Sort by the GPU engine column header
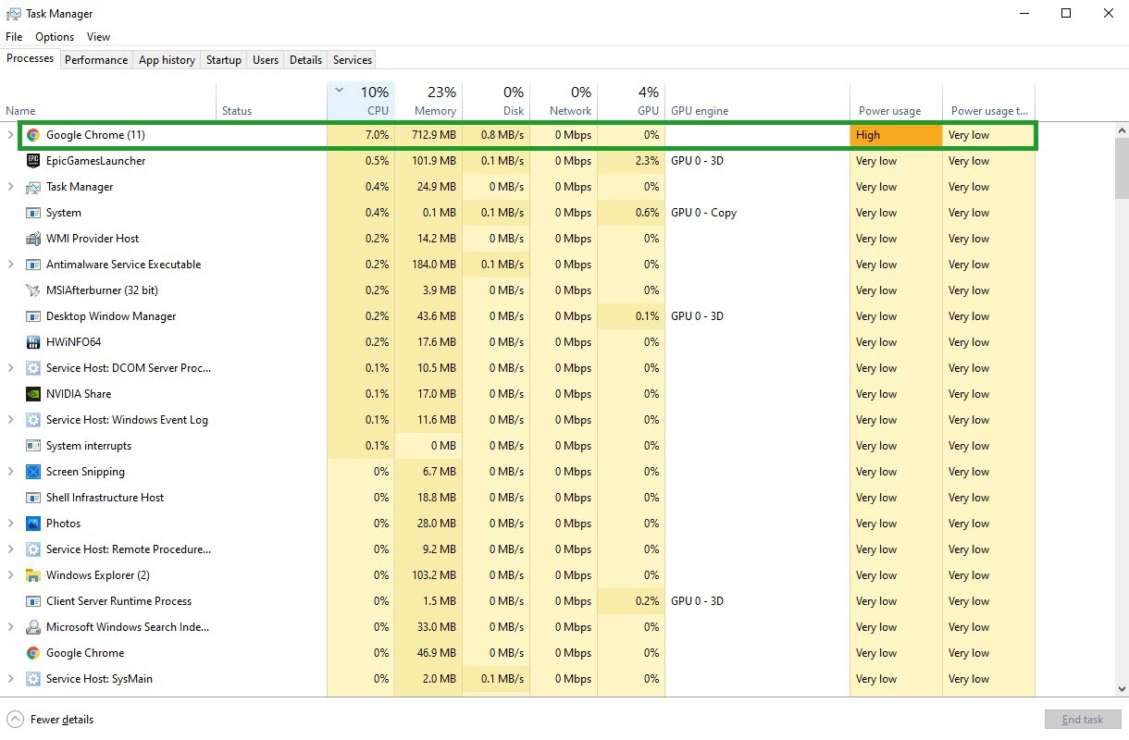1129x740 pixels. click(757, 102)
